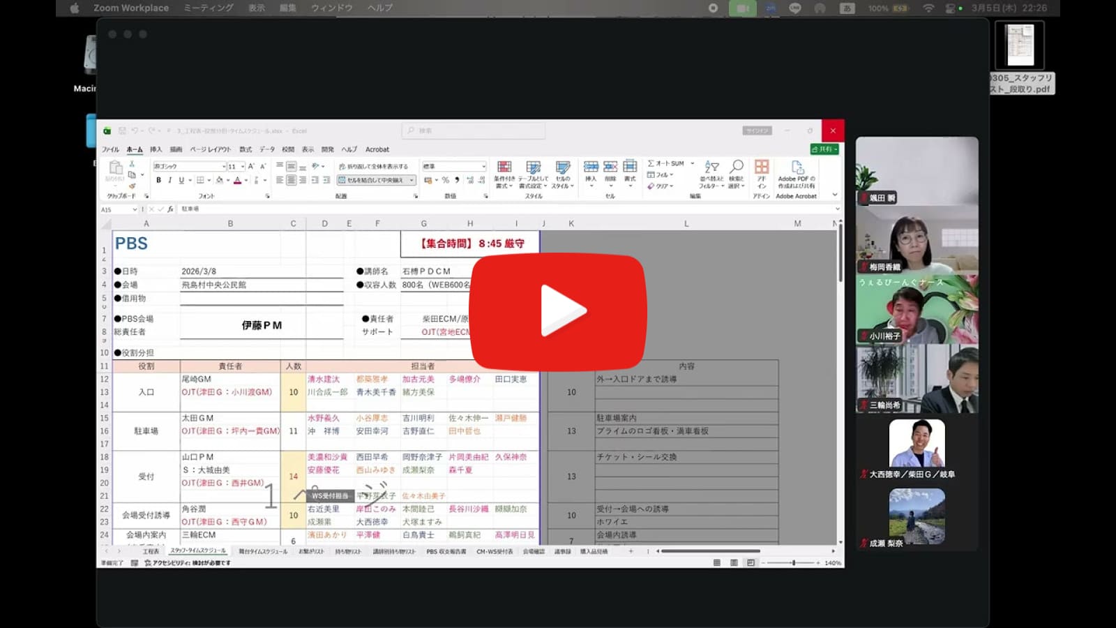Open the Zoom Workplace menu in menu bar
Image resolution: width=1116 pixels, height=628 pixels.
click(x=131, y=8)
